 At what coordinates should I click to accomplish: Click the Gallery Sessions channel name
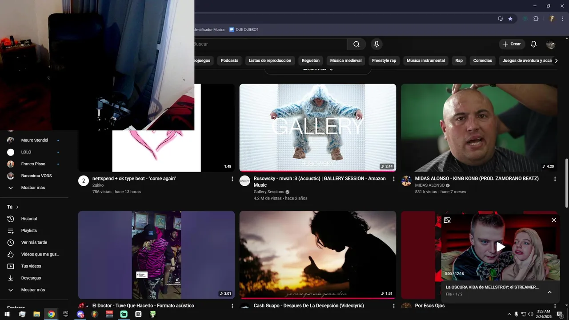click(x=269, y=192)
